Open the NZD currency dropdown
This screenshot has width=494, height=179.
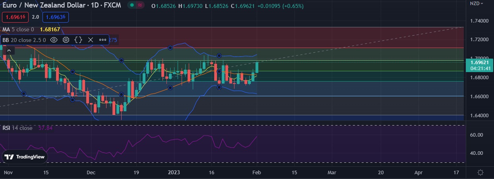coord(477,4)
